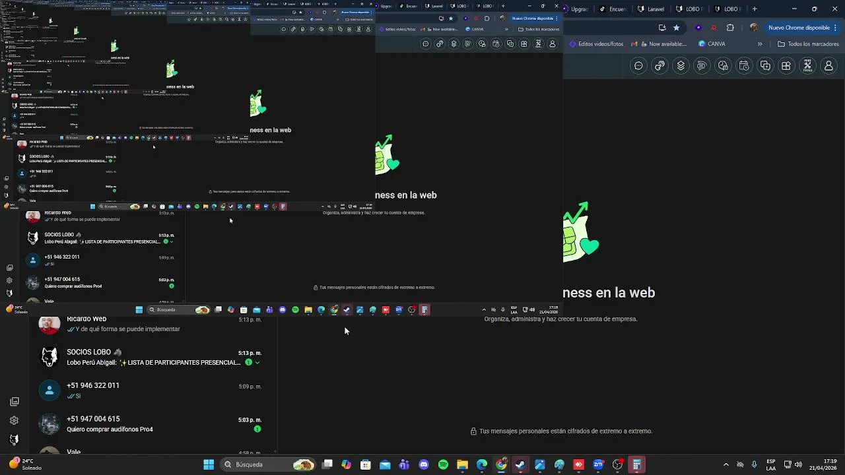Click the install-app icon in outermost Chrome address bar
The width and height of the screenshot is (845, 475).
(662, 28)
